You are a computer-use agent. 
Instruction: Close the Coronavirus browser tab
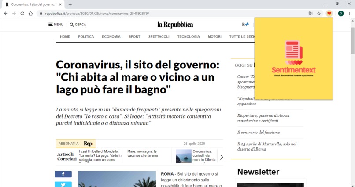coord(60,4)
